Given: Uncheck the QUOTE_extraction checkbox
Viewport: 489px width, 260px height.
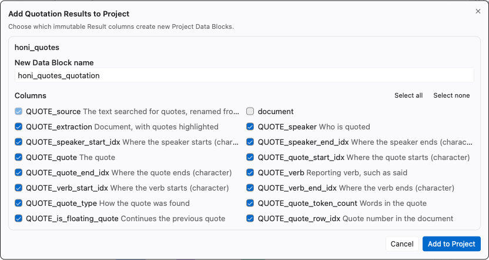Looking at the screenshot, I should coord(18,126).
